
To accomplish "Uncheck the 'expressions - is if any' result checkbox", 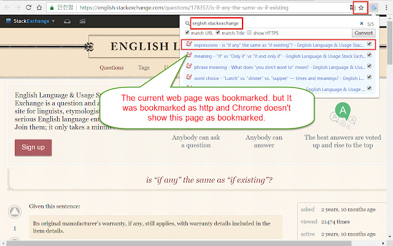I will coord(370,44).
